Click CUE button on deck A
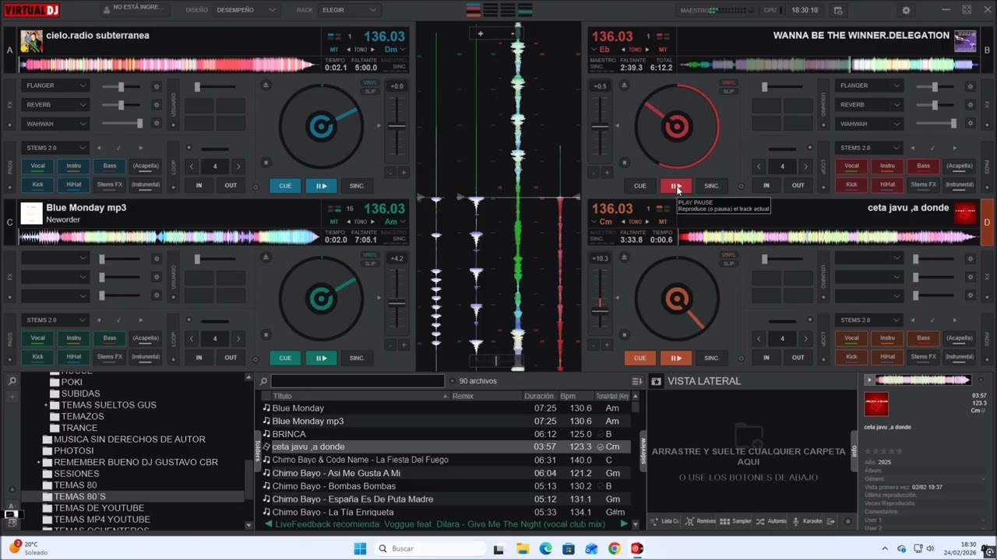This screenshot has width=997, height=560. pos(285,186)
